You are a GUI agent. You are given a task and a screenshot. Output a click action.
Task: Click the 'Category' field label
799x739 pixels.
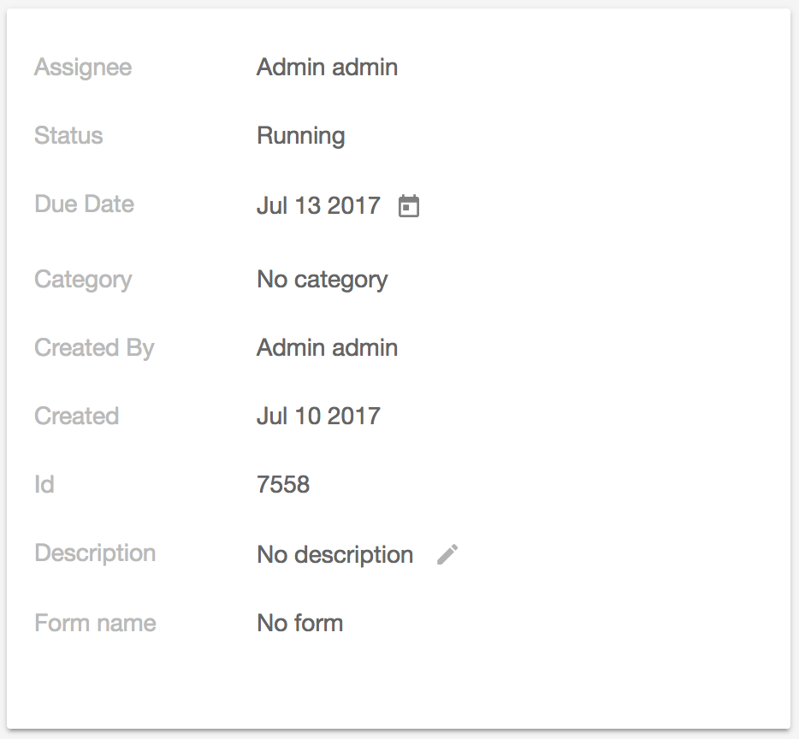(x=83, y=280)
